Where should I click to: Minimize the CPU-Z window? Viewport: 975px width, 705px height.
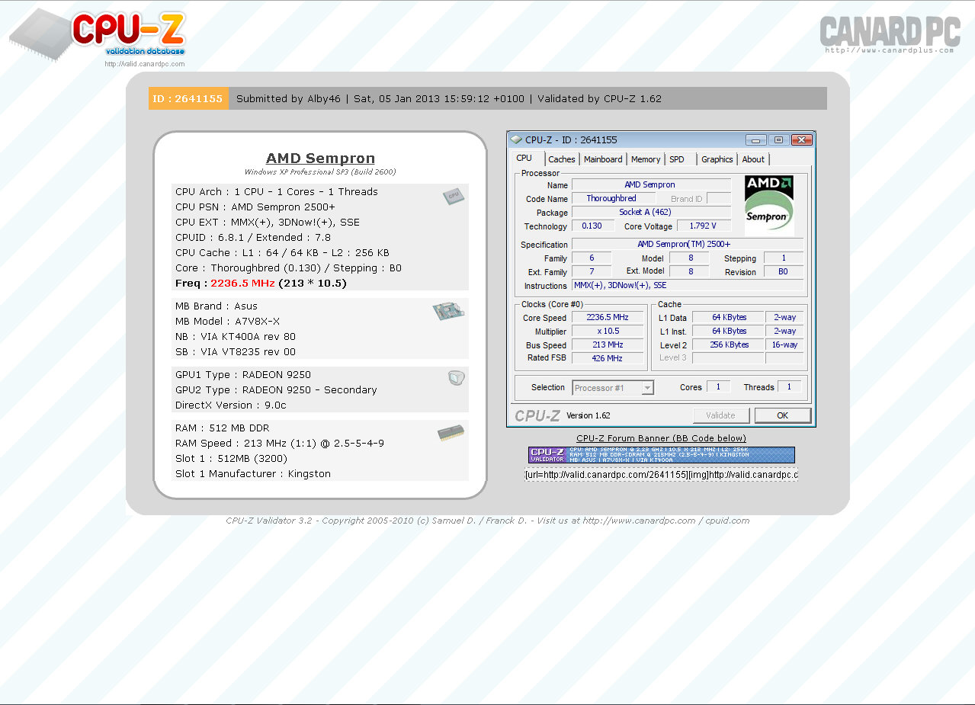pos(756,139)
